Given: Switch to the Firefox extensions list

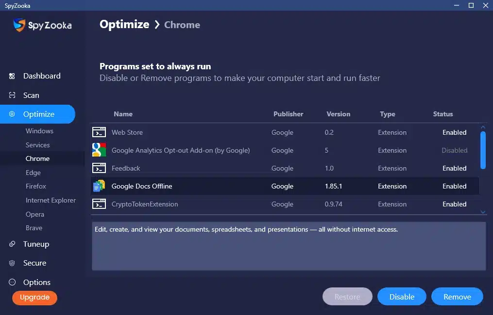Looking at the screenshot, I should click(x=36, y=186).
